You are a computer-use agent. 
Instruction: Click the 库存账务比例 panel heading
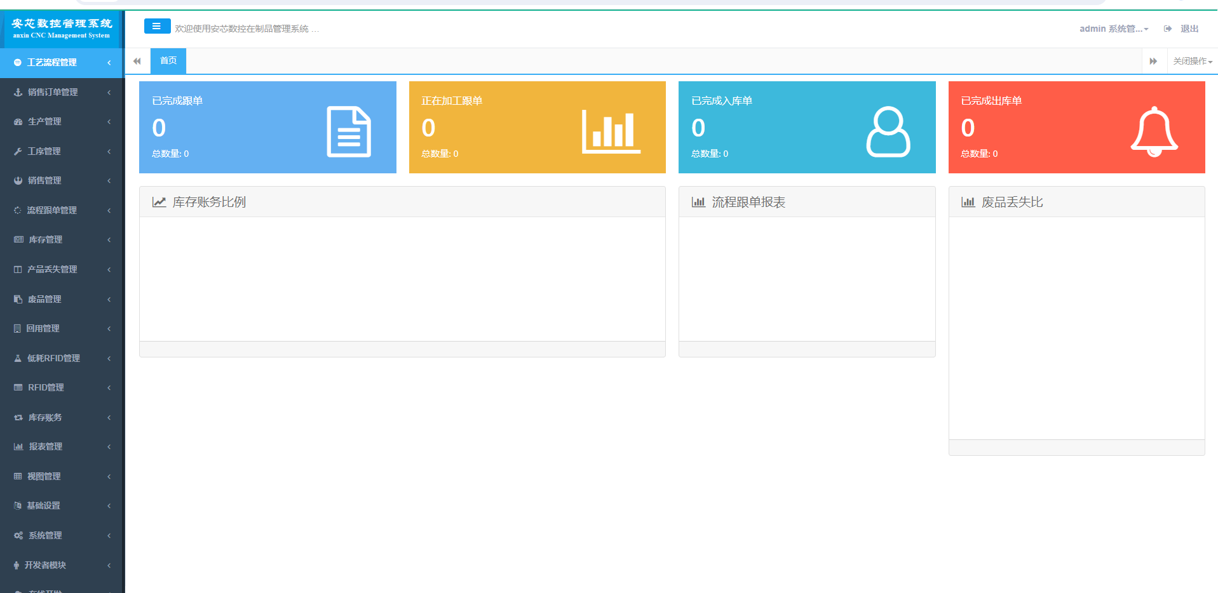[209, 202]
